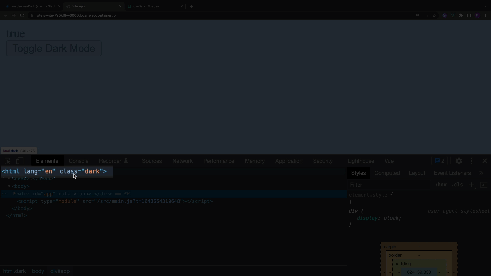The width and height of the screenshot is (491, 276).
Task: Select the Event Listeners sidebar tab
Action: coord(452,173)
